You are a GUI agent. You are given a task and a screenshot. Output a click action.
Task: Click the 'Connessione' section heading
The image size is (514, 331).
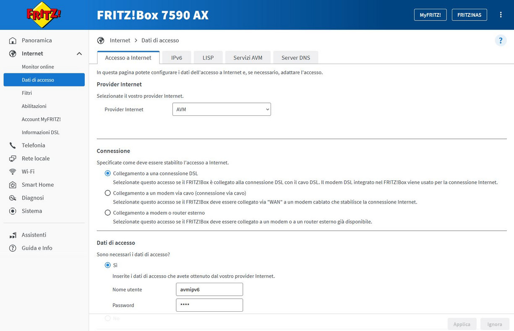(113, 151)
